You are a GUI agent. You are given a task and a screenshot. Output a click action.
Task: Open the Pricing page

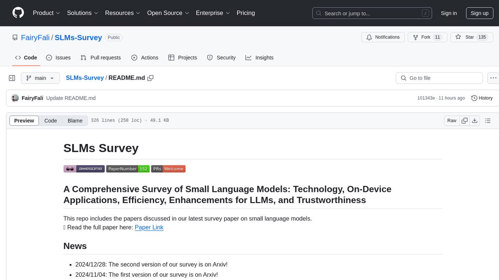246,13
